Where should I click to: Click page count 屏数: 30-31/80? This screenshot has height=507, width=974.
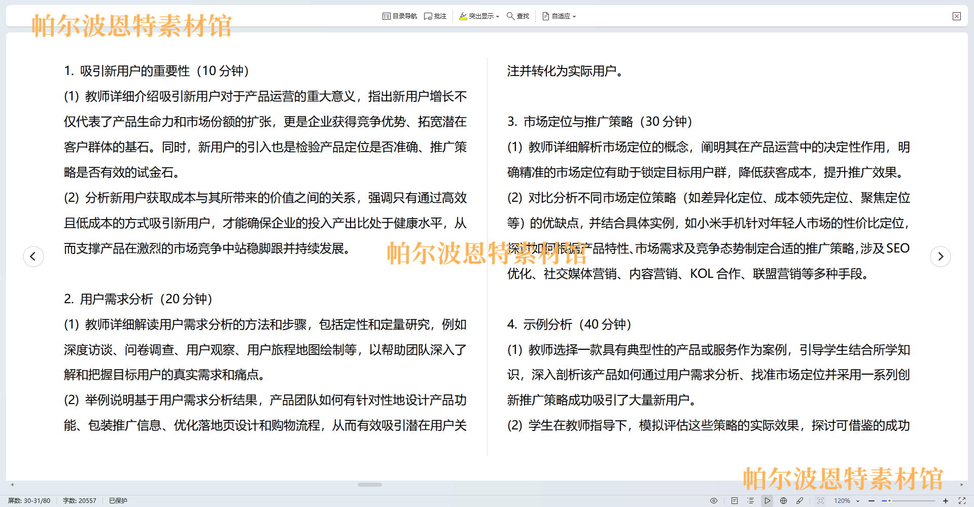(29, 500)
